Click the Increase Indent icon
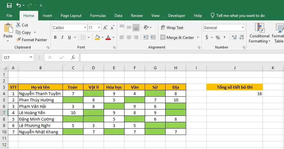Viewport: 284px width, 149px height. tap(153, 37)
